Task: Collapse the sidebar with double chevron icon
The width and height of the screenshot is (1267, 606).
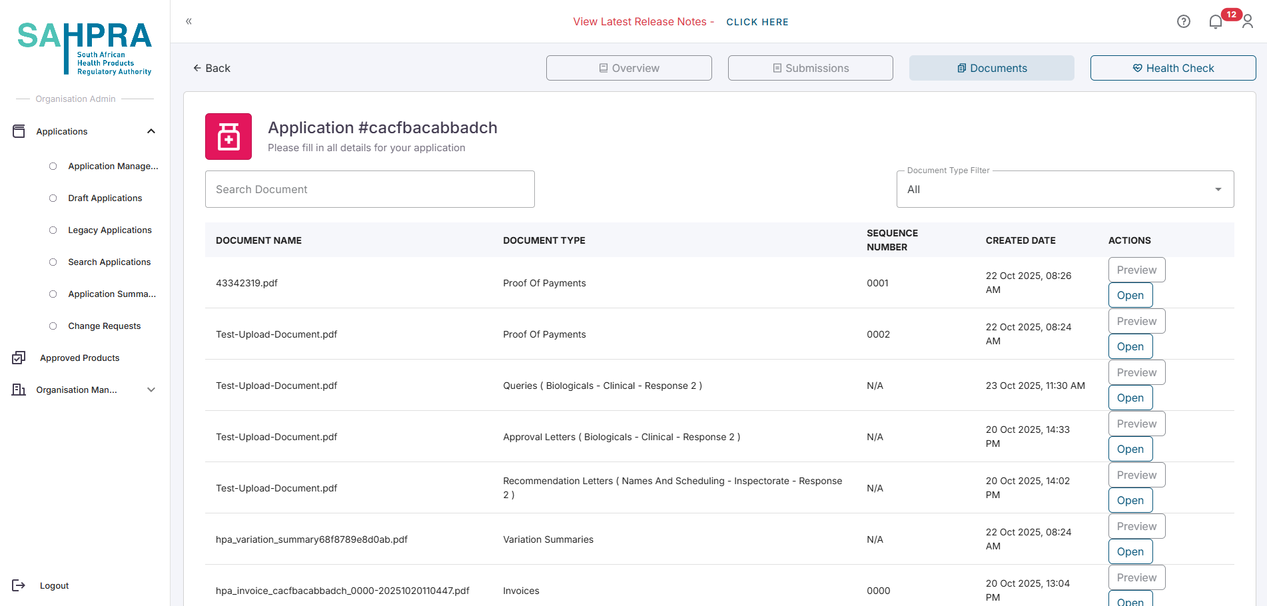Action: pos(189,21)
